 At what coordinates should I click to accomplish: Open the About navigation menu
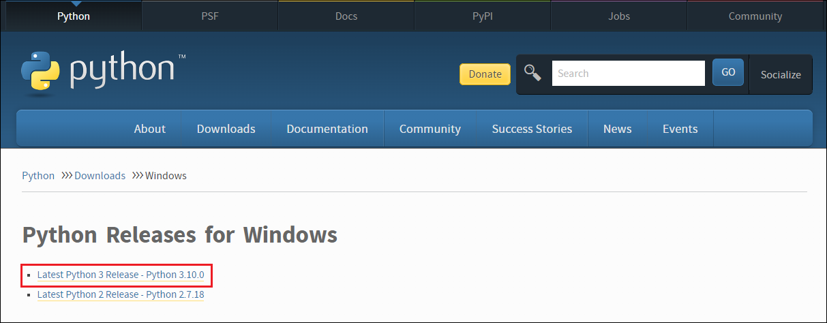[149, 129]
